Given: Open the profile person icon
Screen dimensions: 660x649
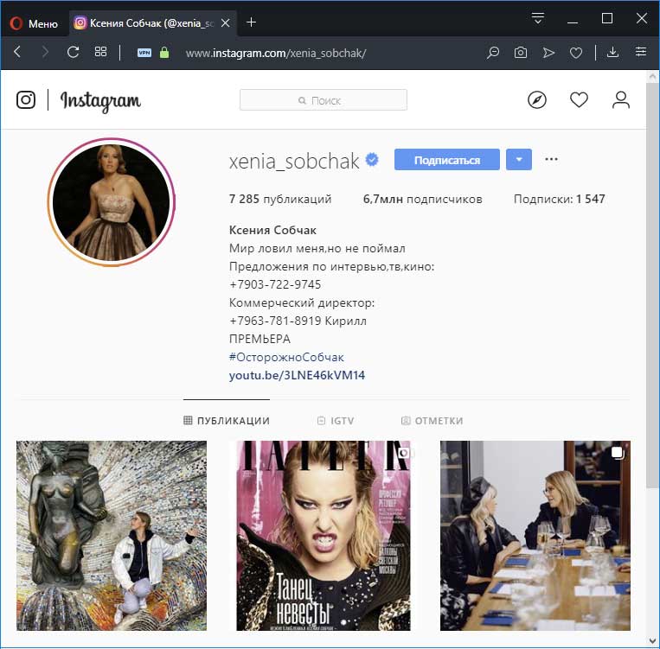Looking at the screenshot, I should (621, 99).
